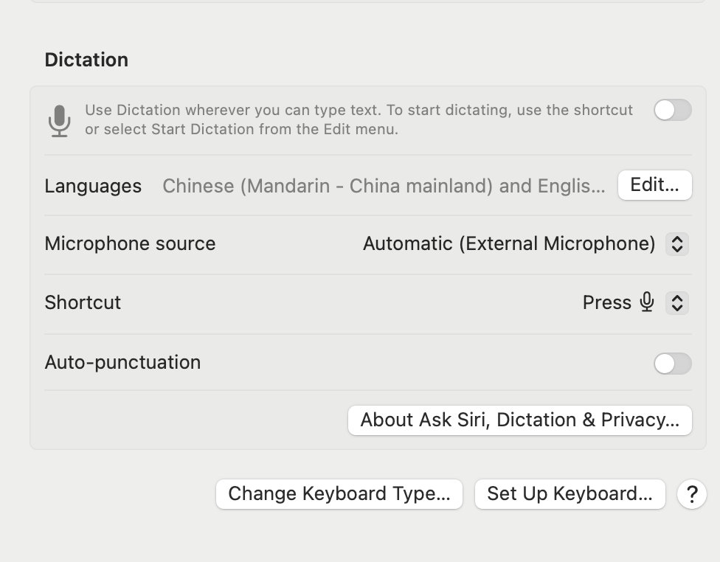Image resolution: width=720 pixels, height=562 pixels.
Task: Click the Use Dictation description text
Action: pyautogui.click(x=359, y=119)
